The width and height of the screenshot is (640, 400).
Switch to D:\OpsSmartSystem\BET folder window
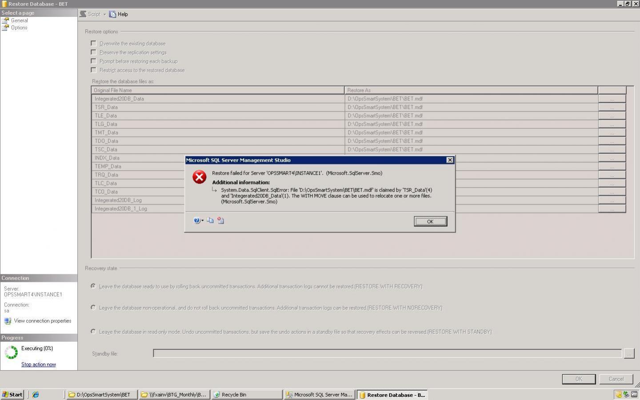tap(102, 395)
